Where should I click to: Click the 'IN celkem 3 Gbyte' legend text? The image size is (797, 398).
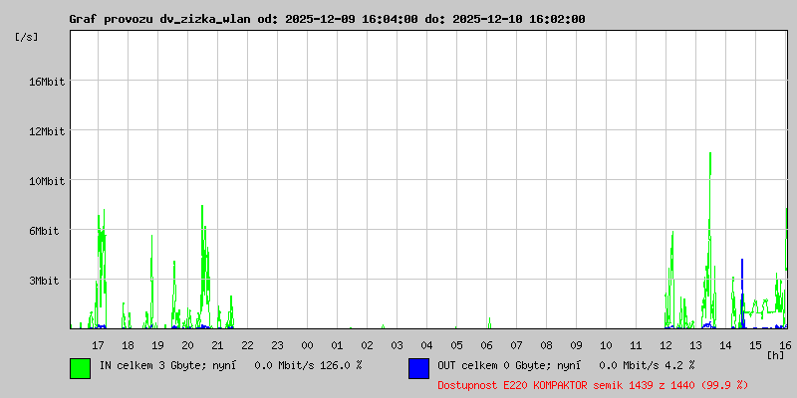pyautogui.click(x=151, y=365)
